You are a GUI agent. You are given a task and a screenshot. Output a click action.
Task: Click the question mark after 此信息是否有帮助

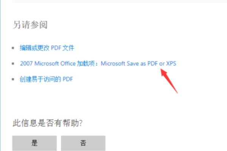tap(81, 123)
